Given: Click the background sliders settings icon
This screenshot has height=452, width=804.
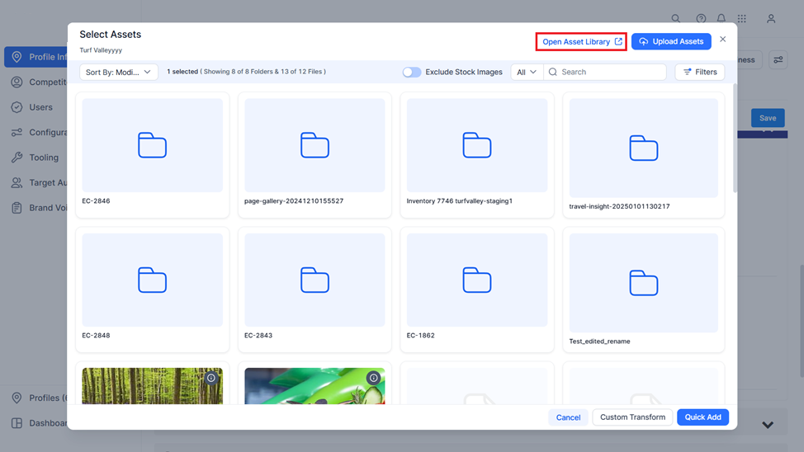Looking at the screenshot, I should coord(778,60).
